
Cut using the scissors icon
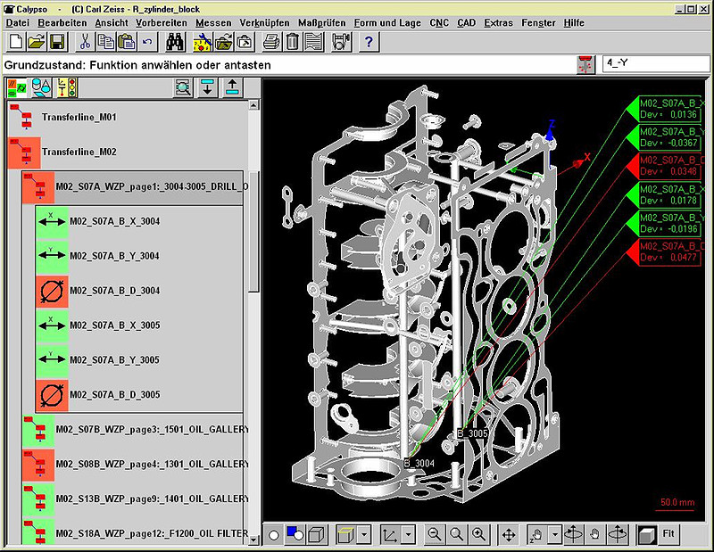click(x=85, y=42)
